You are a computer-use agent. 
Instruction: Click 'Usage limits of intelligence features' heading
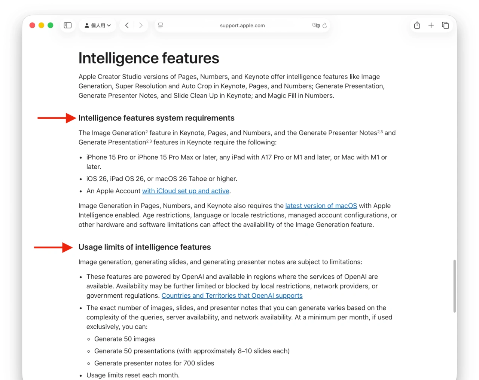point(144,247)
